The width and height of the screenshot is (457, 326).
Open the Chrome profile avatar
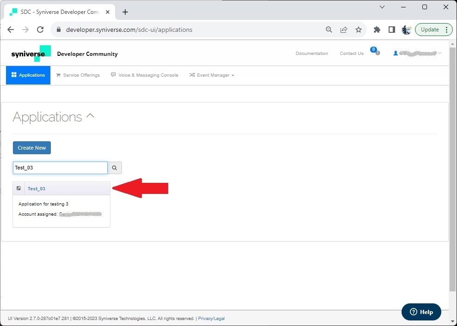point(406,30)
